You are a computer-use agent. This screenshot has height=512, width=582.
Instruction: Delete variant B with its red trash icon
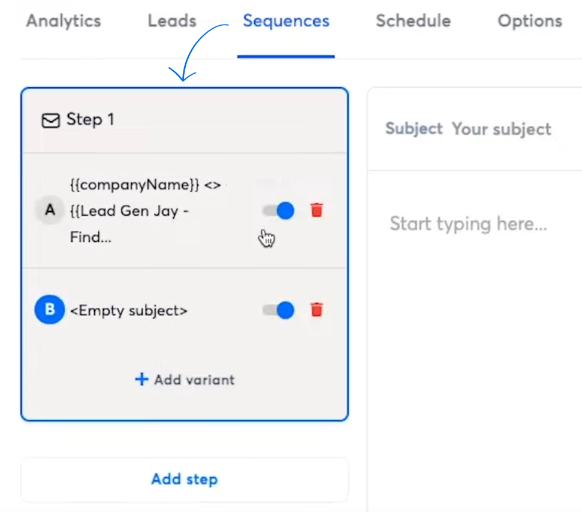[316, 310]
